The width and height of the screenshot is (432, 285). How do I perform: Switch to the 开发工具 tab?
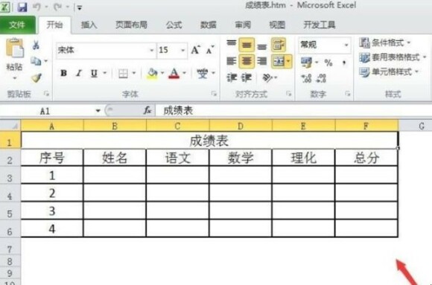click(x=320, y=25)
